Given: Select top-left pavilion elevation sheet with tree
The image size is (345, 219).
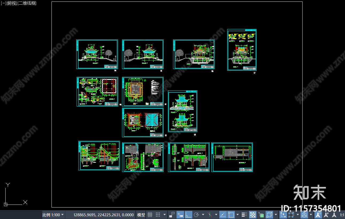Looking at the screenshot, I should (97, 54).
